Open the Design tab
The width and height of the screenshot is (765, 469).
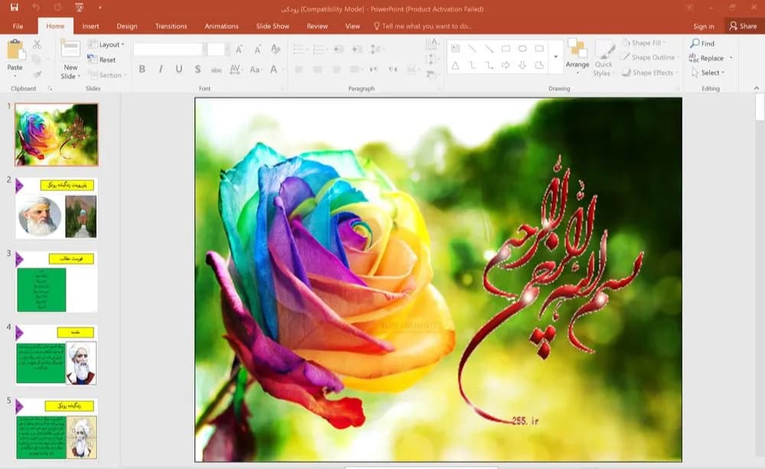pos(127,26)
